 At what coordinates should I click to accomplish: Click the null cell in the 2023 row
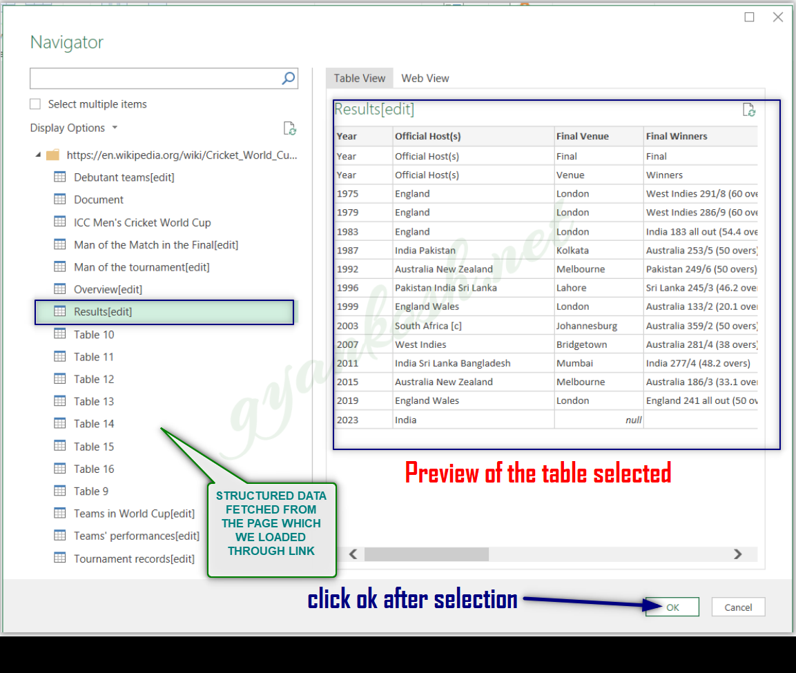click(599, 420)
